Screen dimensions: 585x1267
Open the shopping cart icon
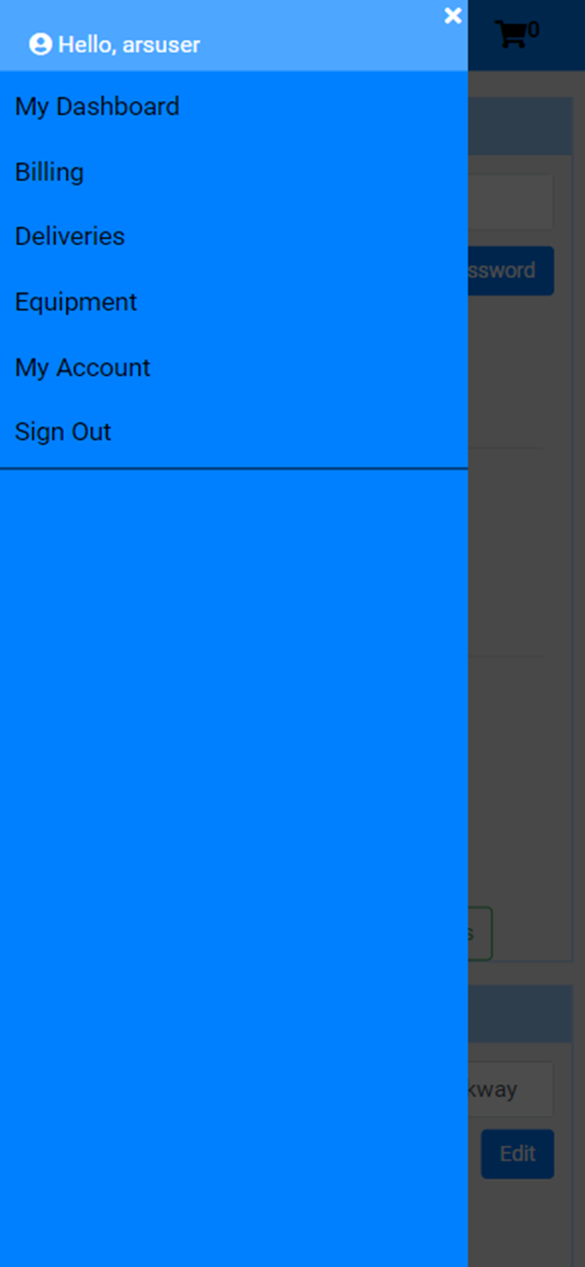click(x=512, y=34)
